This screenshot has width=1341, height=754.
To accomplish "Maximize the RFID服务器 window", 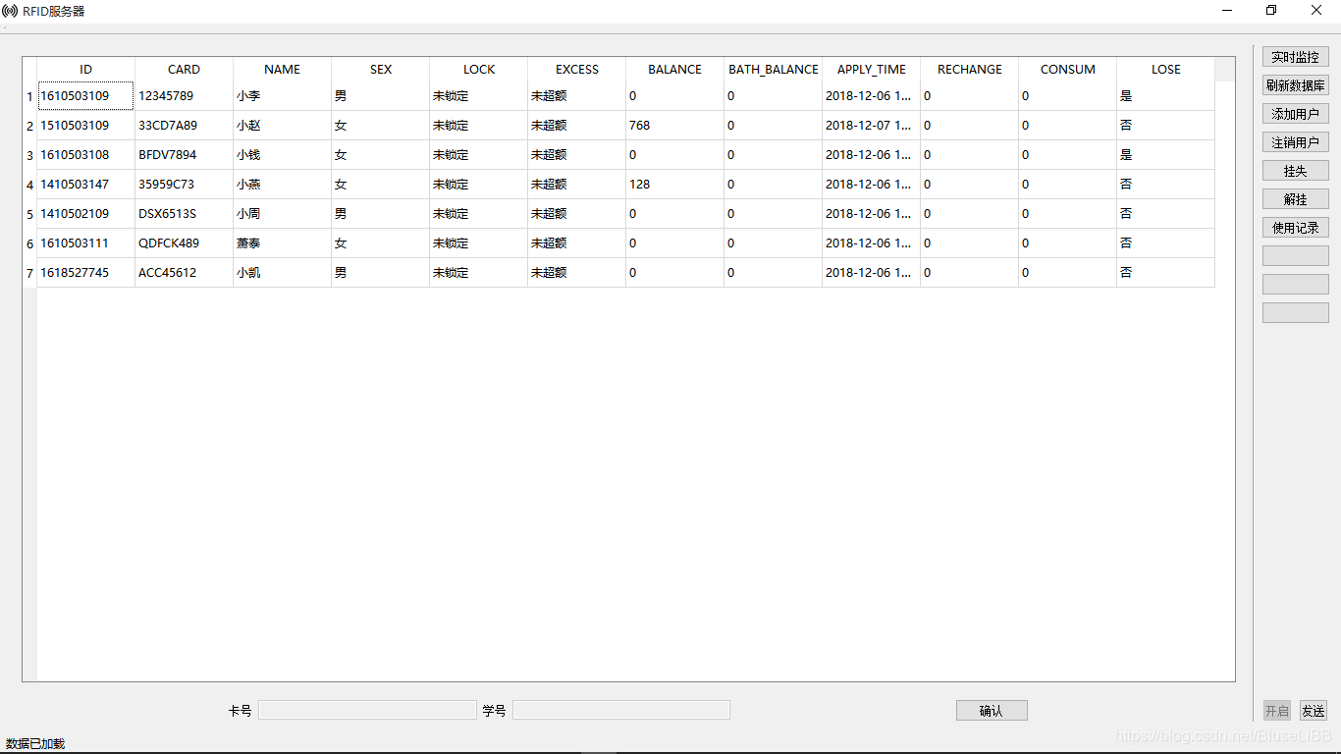I will point(1271,11).
